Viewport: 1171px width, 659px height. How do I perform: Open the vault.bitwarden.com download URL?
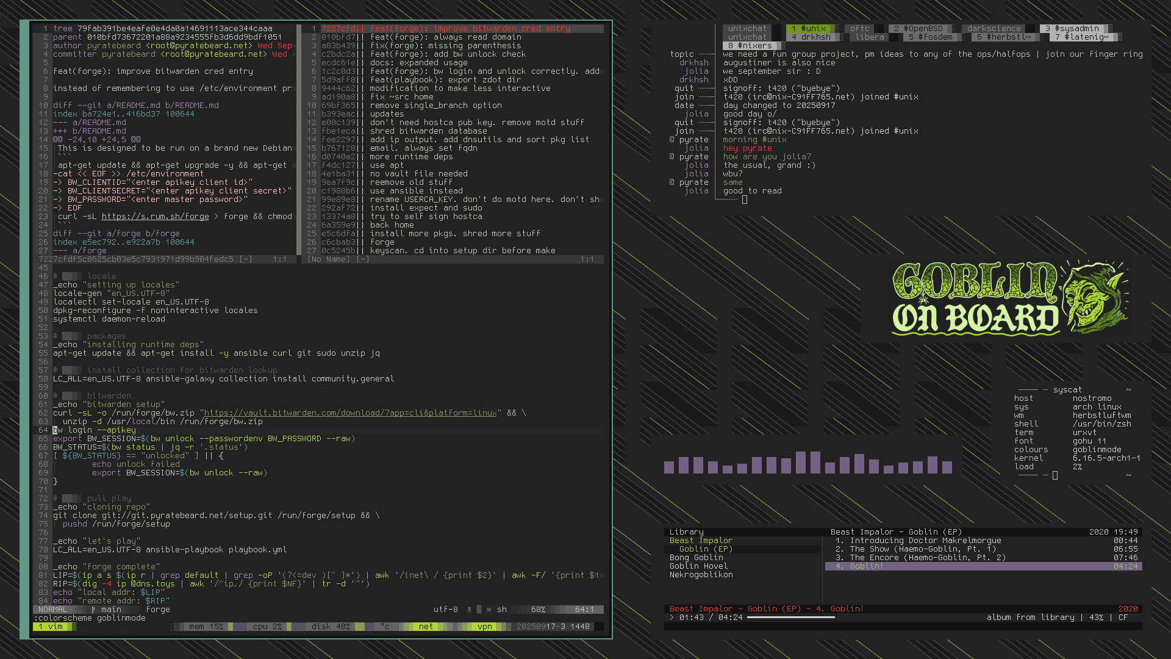(x=350, y=413)
